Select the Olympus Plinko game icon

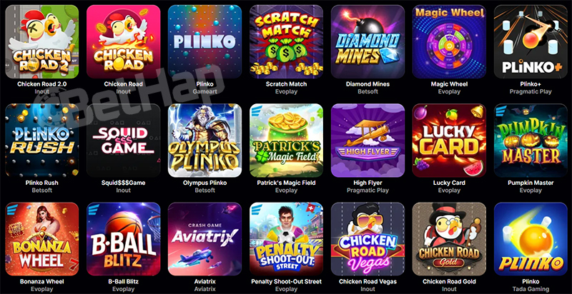pos(204,141)
